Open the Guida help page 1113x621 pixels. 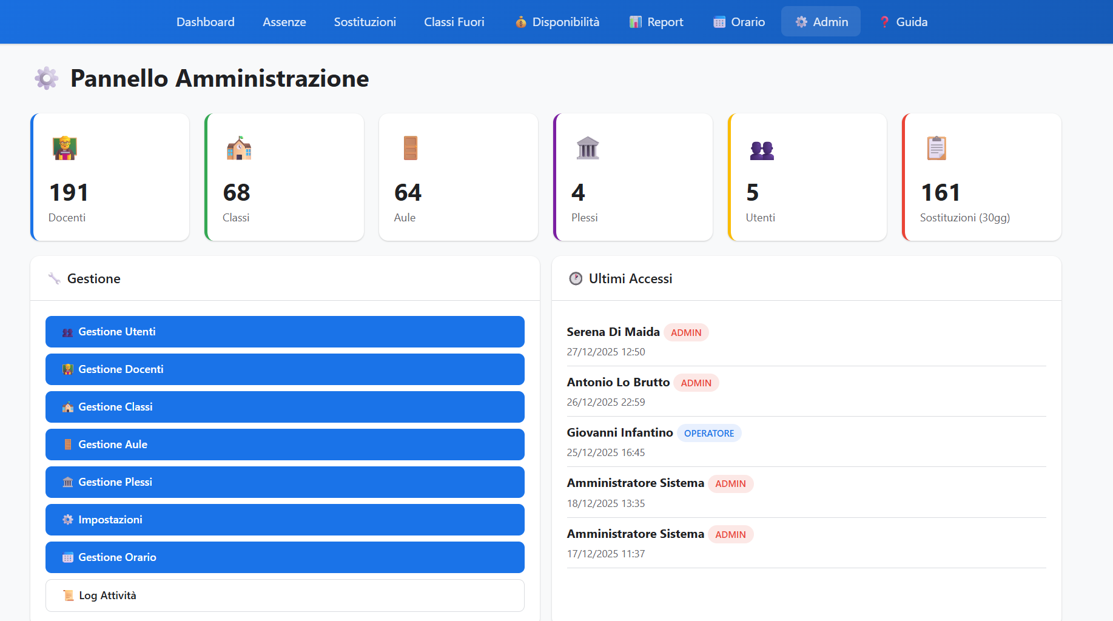[x=903, y=22]
